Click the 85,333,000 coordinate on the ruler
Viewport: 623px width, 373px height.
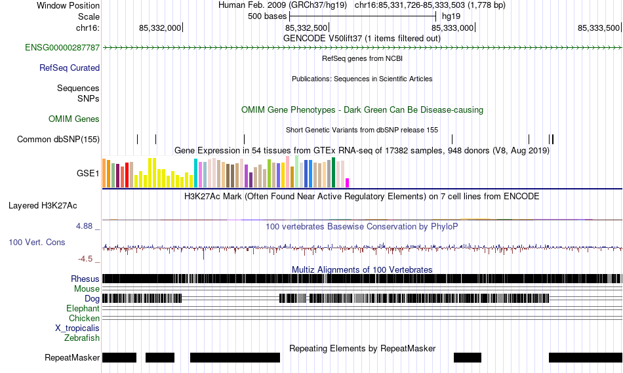[x=452, y=28]
